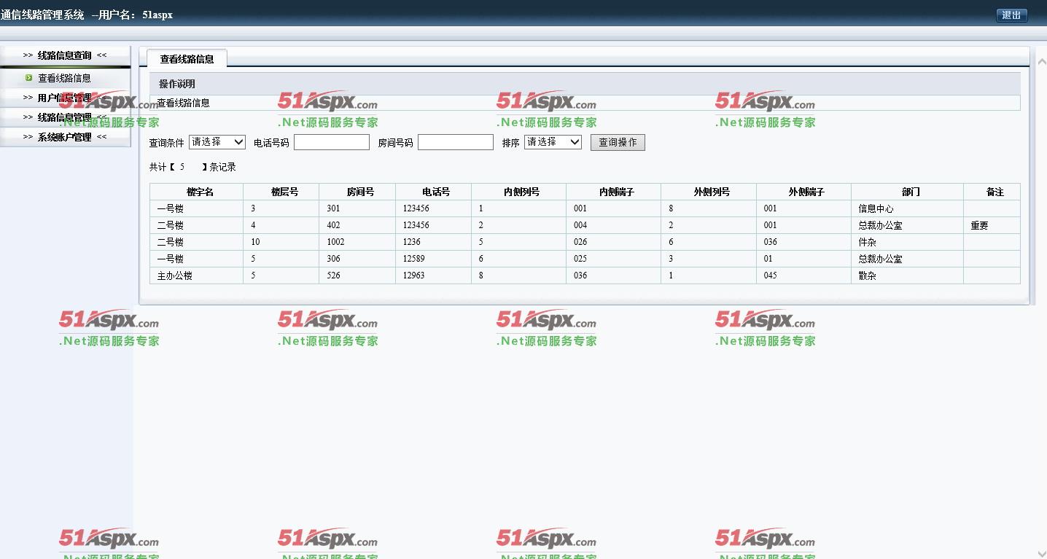The image size is (1047, 559).
Task: Click 二号楼 in the room 402 row
Action: (171, 225)
